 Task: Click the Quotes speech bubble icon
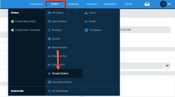(49, 39)
